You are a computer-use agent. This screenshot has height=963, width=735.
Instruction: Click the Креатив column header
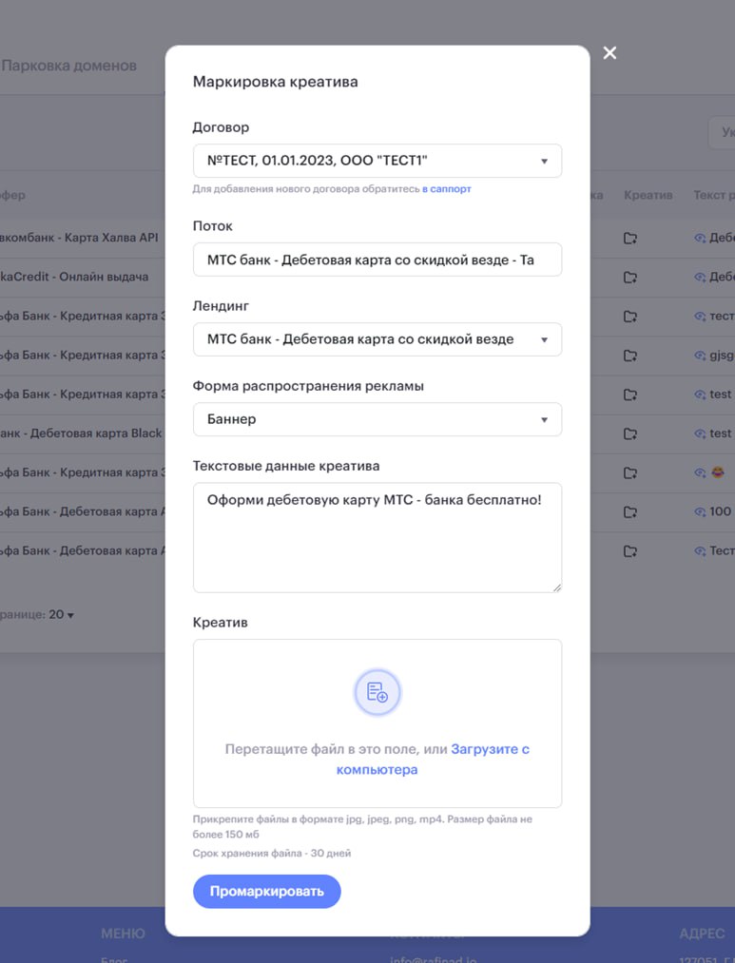[x=648, y=195]
